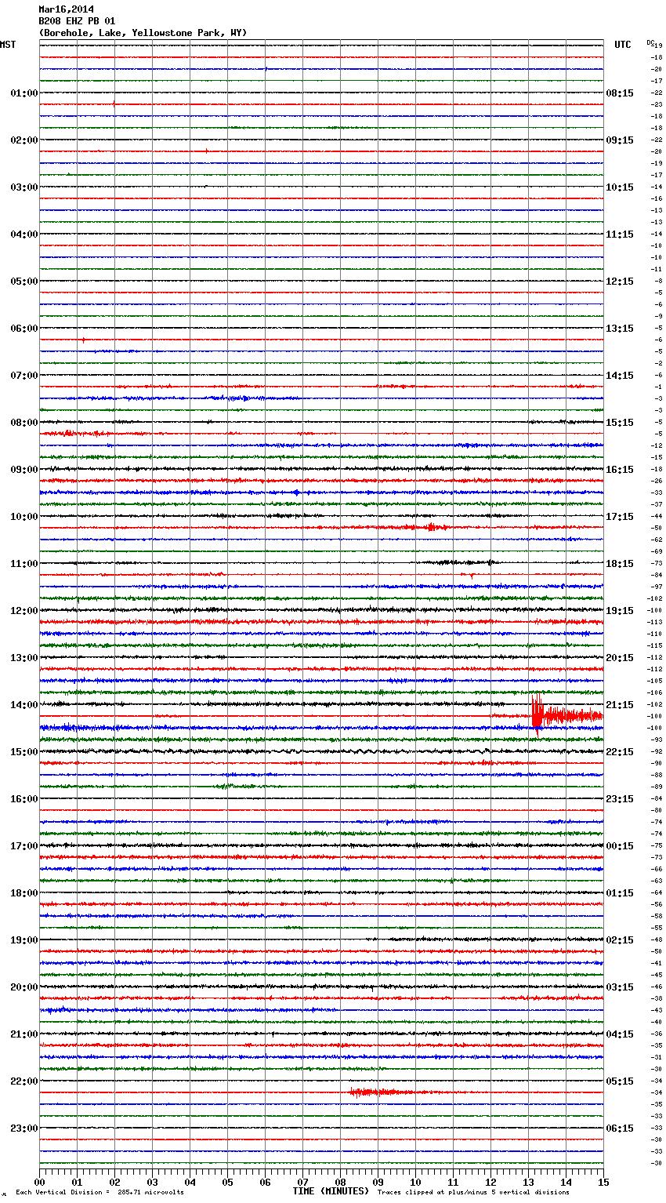Image resolution: width=666 pixels, height=1203 pixels.
Task: Click the "03:00" MST row label
Action: point(24,187)
